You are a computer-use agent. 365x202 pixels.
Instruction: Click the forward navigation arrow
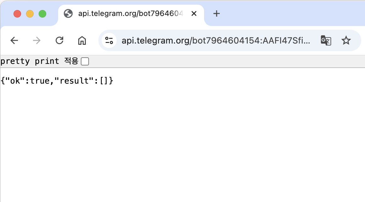36,41
